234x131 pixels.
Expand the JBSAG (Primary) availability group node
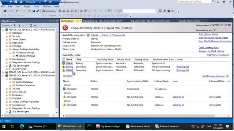click(14, 56)
